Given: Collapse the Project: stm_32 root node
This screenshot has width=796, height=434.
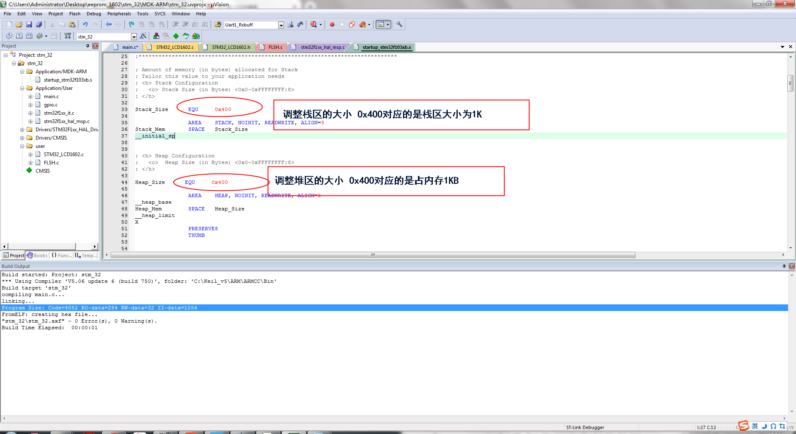Looking at the screenshot, I should (5, 55).
